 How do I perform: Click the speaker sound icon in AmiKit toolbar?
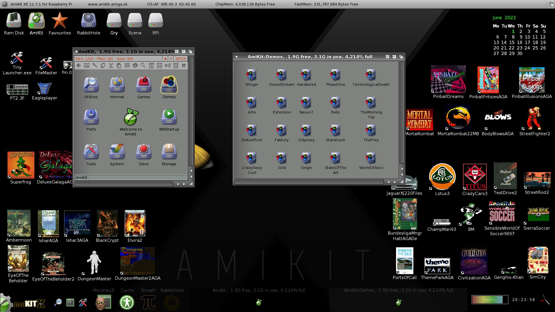167,66
